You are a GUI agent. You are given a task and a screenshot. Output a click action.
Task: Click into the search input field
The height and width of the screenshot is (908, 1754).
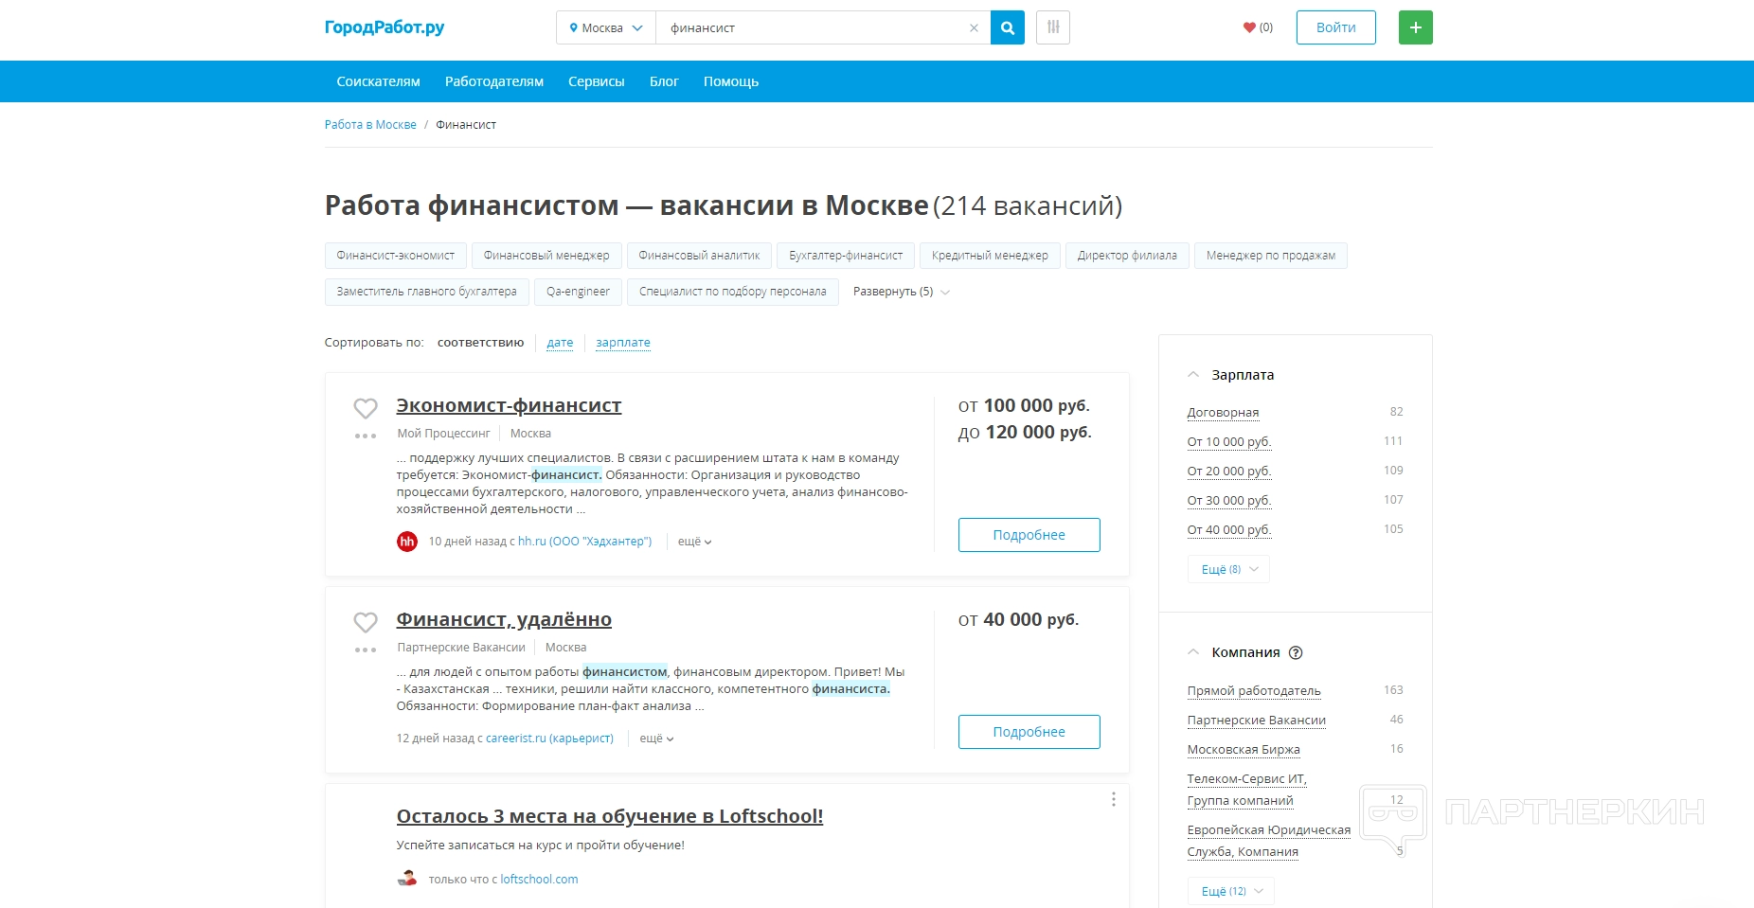810,28
